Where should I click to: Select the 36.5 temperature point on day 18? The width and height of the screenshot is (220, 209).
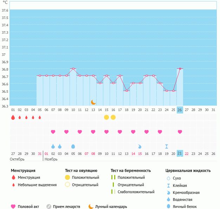point(127,91)
